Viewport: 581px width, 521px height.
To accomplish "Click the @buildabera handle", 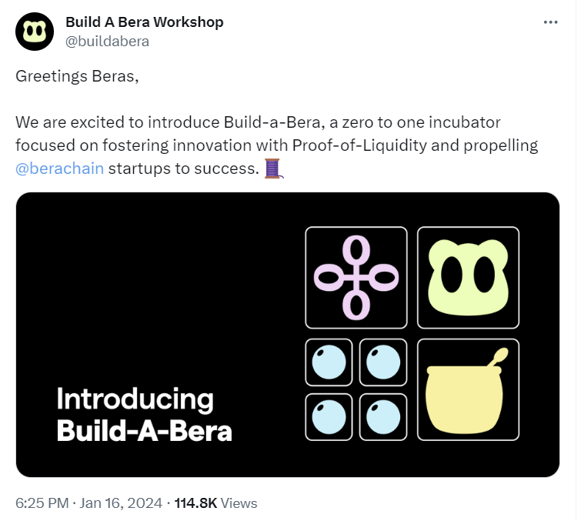I will [x=107, y=41].
